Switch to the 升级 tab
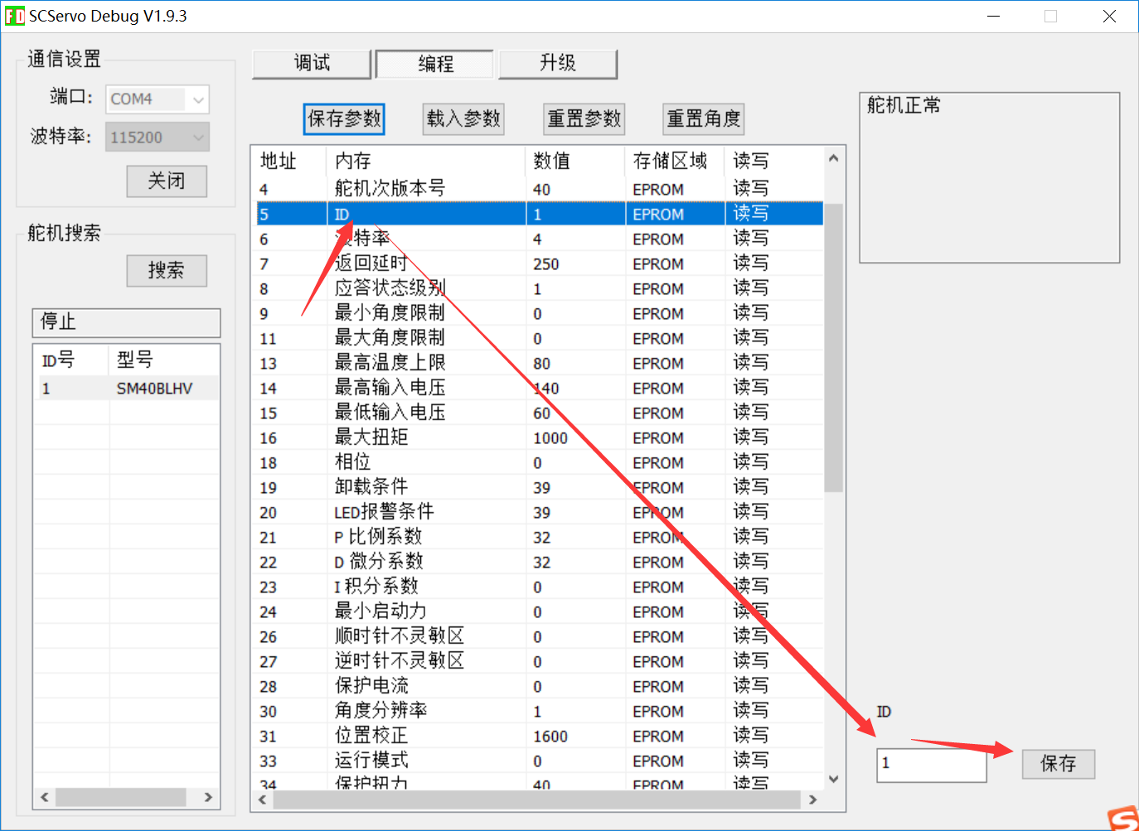Viewport: 1139px width, 831px height. pyautogui.click(x=558, y=64)
